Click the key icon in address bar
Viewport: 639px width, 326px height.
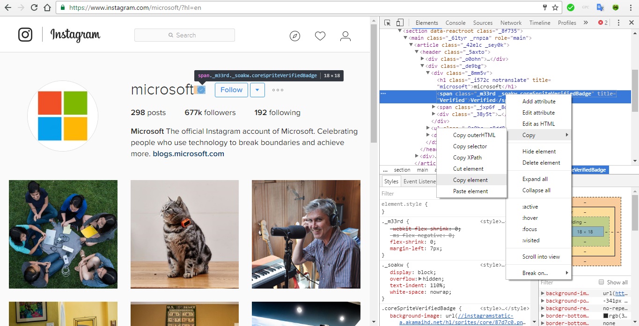tap(544, 7)
